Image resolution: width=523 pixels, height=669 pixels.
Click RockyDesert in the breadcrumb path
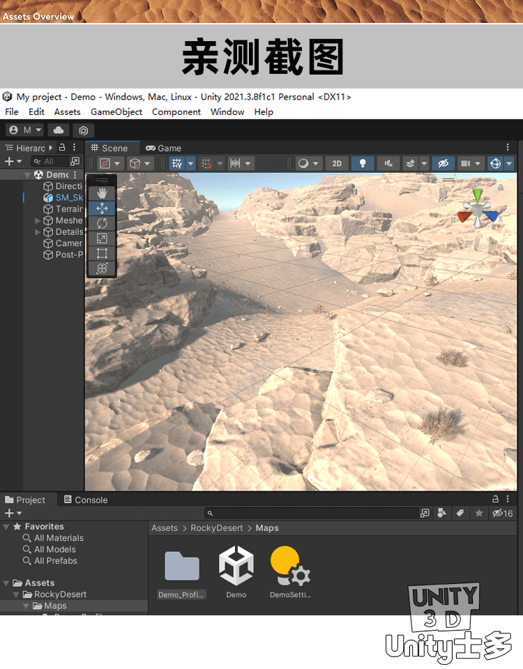216,528
